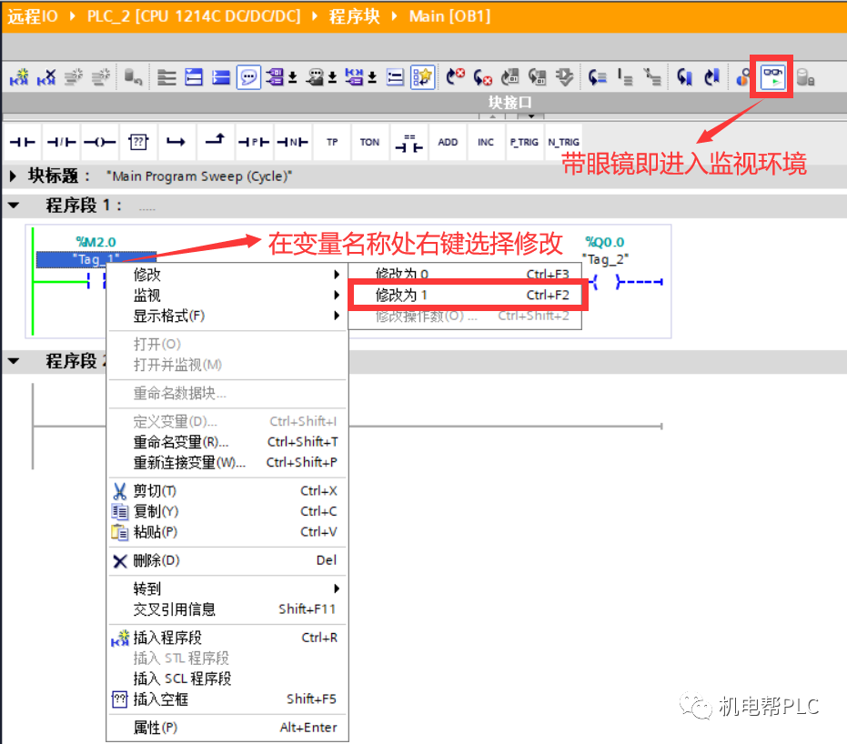This screenshot has height=744, width=847.
Task: Toggle the favorites star icon in toolbar
Action: click(422, 77)
